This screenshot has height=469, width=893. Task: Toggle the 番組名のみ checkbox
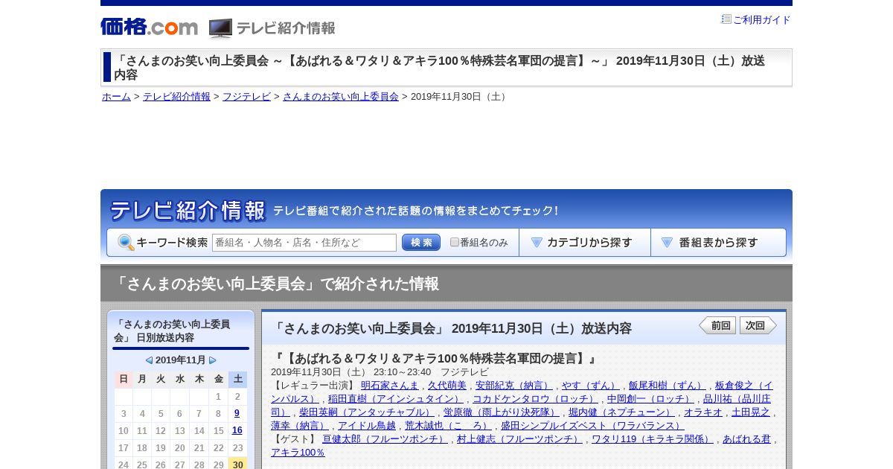[455, 243]
